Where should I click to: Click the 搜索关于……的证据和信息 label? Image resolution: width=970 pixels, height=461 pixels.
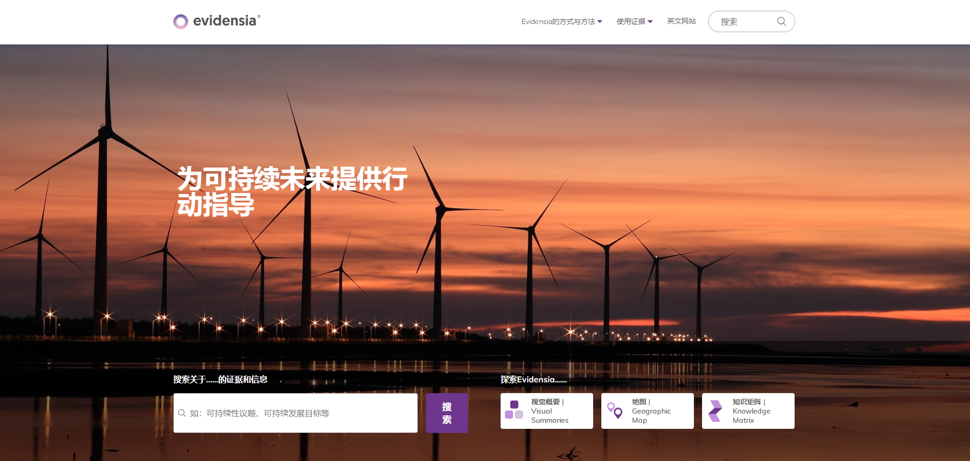220,379
